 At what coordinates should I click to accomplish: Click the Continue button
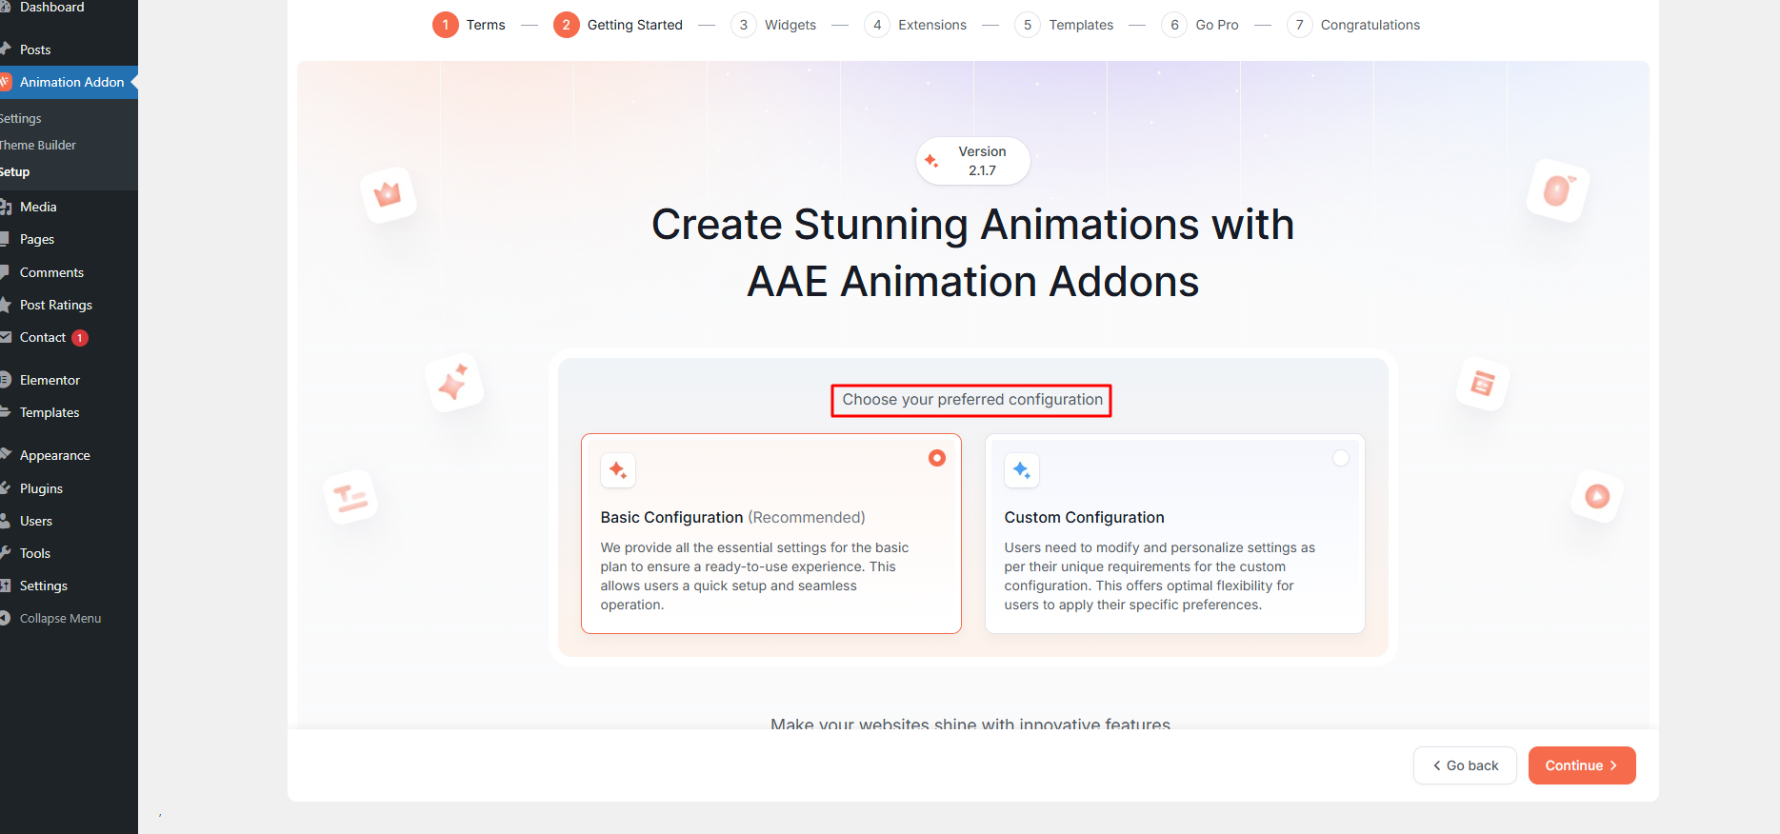pos(1582,765)
